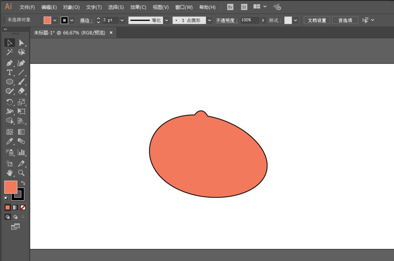This screenshot has width=394, height=261.
Task: Expand the stroke weight dropdown
Action: pyautogui.click(x=122, y=20)
